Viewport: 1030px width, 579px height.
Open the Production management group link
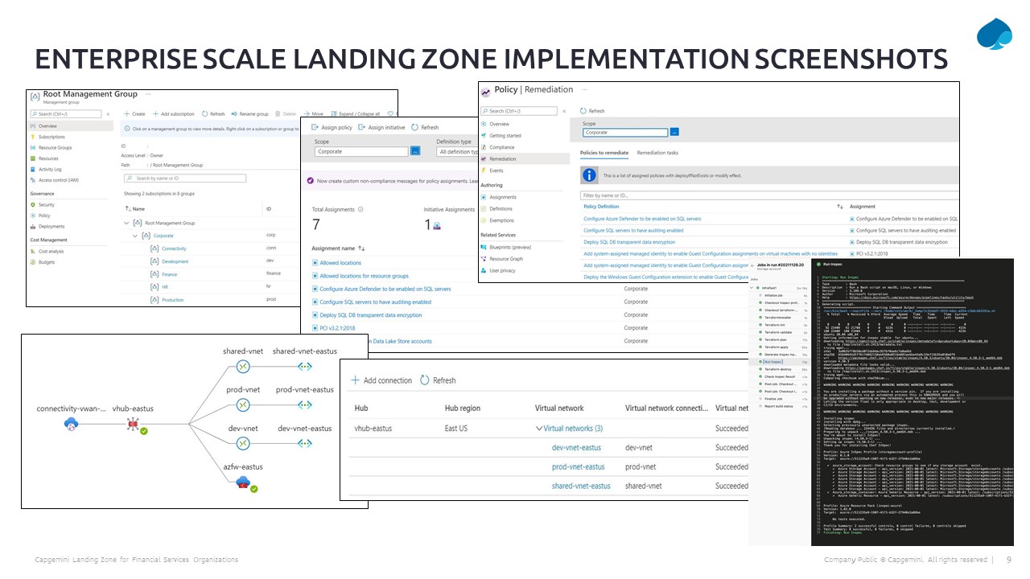(172, 300)
